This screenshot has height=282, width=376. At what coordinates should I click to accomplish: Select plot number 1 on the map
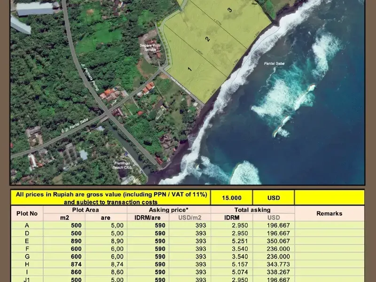coord(190,69)
